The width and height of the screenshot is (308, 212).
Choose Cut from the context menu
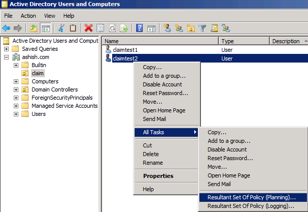pyautogui.click(x=166, y=145)
